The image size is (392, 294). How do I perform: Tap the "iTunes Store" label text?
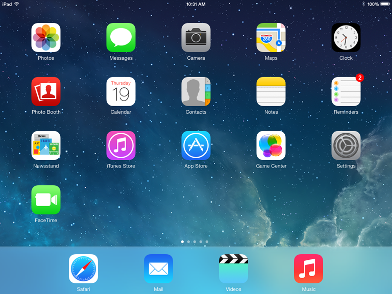(x=121, y=166)
